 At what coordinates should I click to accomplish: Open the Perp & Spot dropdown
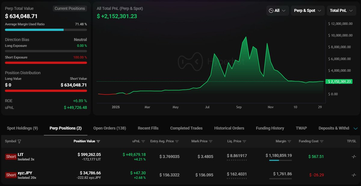pyautogui.click(x=307, y=10)
